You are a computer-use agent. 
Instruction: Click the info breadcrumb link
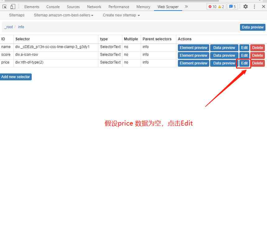click(x=21, y=27)
